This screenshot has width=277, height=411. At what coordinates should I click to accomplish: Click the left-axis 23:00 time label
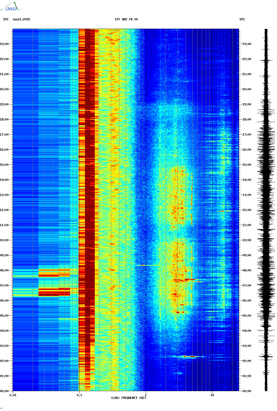click(4, 44)
